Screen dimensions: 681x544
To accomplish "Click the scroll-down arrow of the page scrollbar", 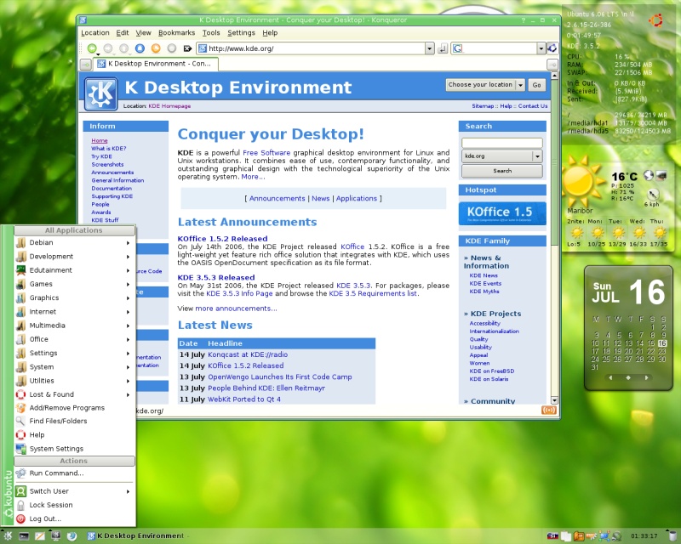I will pos(554,400).
